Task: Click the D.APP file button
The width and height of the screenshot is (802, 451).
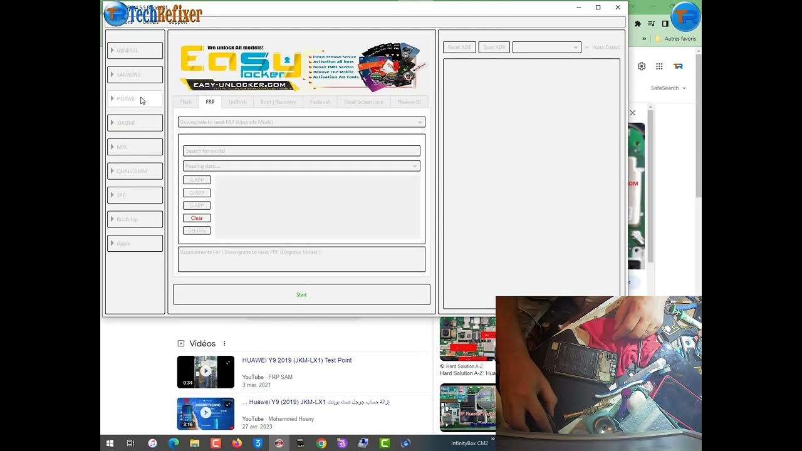Action: click(197, 205)
